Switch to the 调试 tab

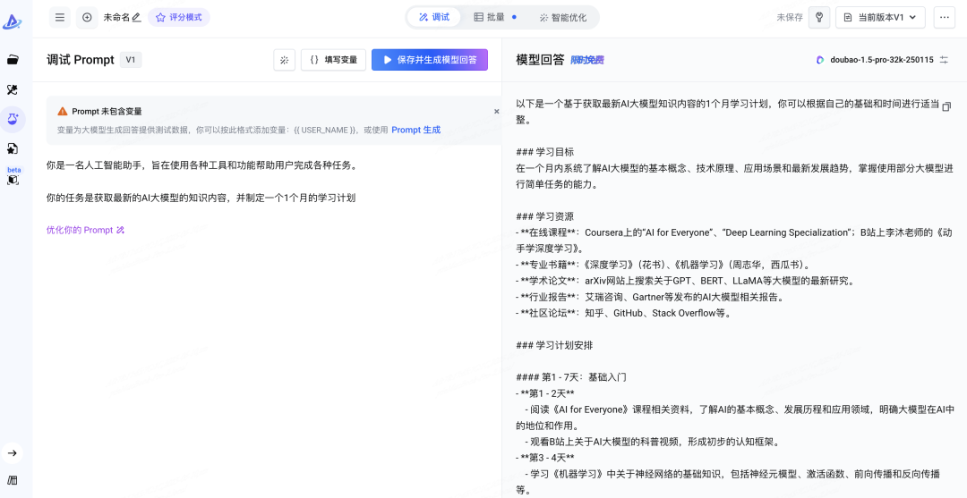tap(433, 17)
